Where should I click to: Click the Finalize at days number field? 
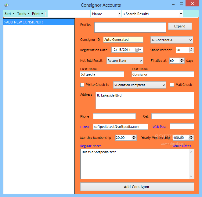[x=175, y=61]
